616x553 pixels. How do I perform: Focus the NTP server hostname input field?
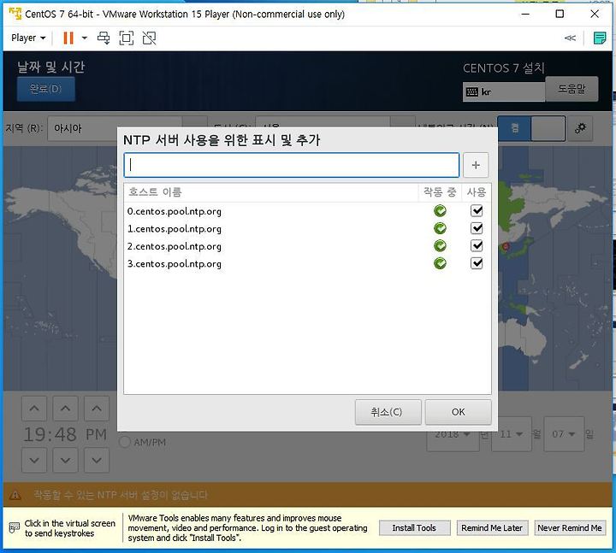[292, 165]
